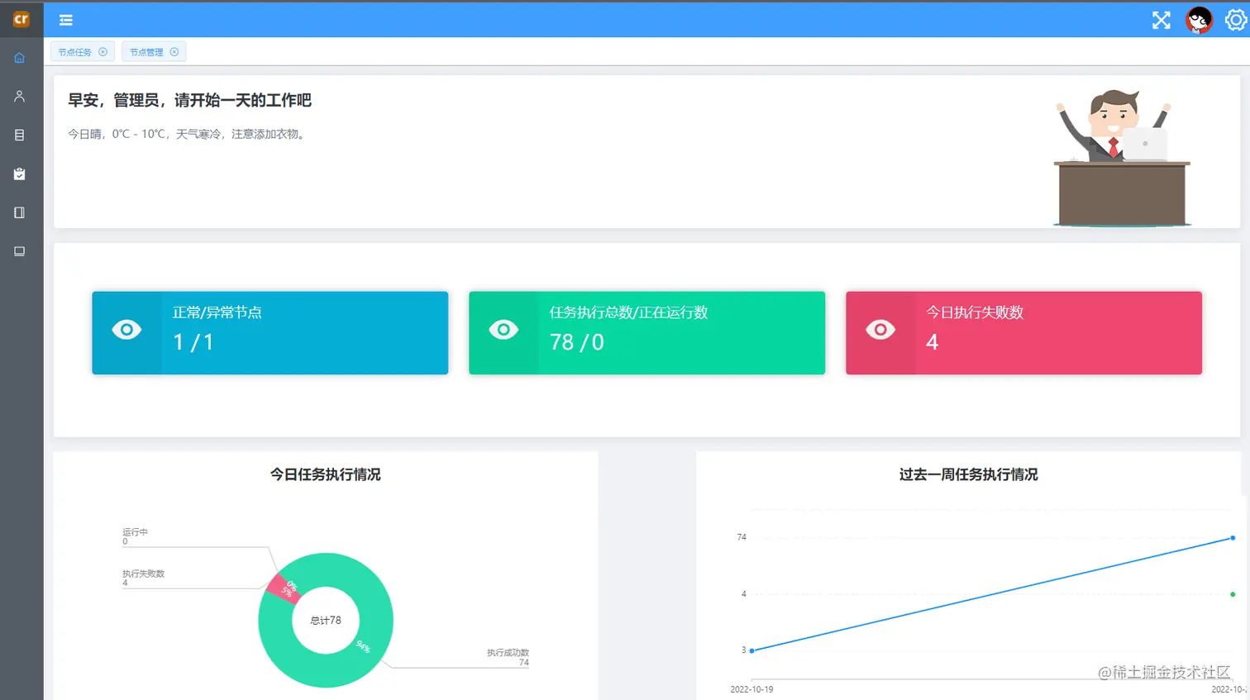Open the home dashboard icon in sidebar
This screenshot has height=700, width=1250.
point(18,57)
